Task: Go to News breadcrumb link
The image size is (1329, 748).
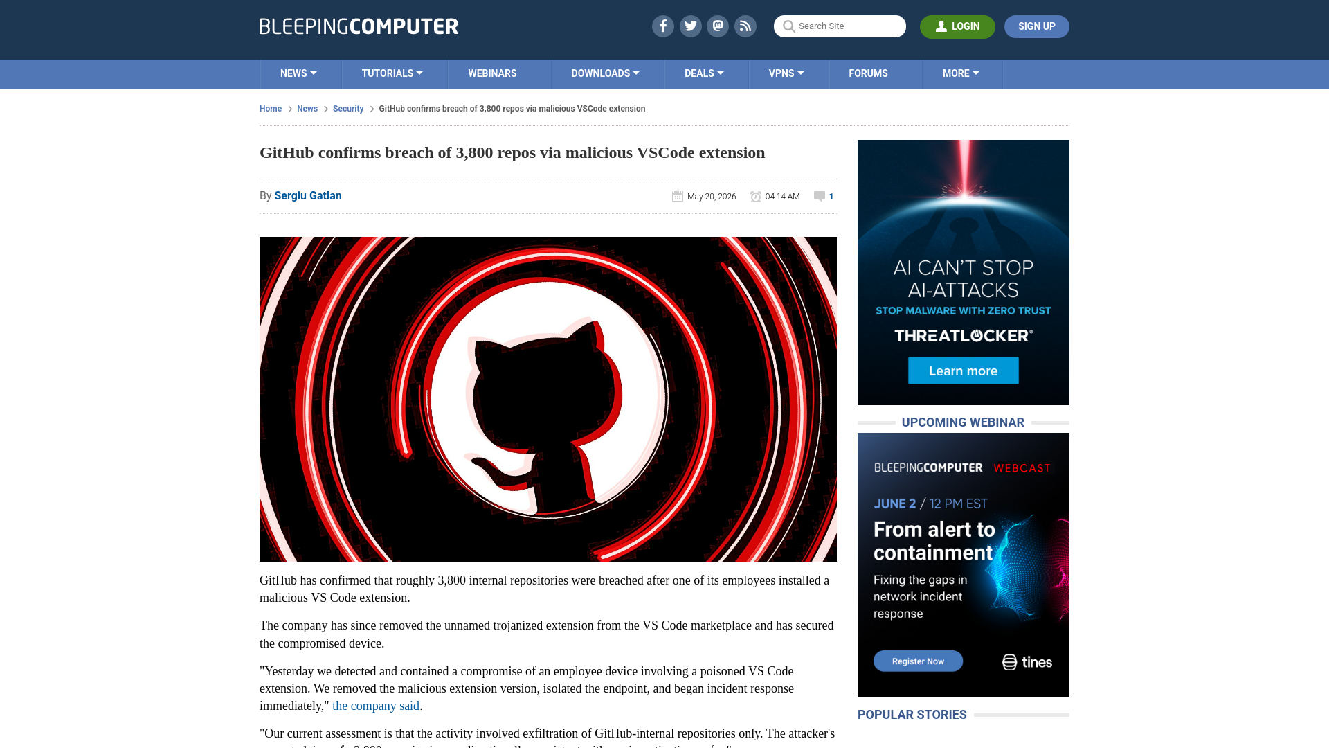Action: (307, 109)
